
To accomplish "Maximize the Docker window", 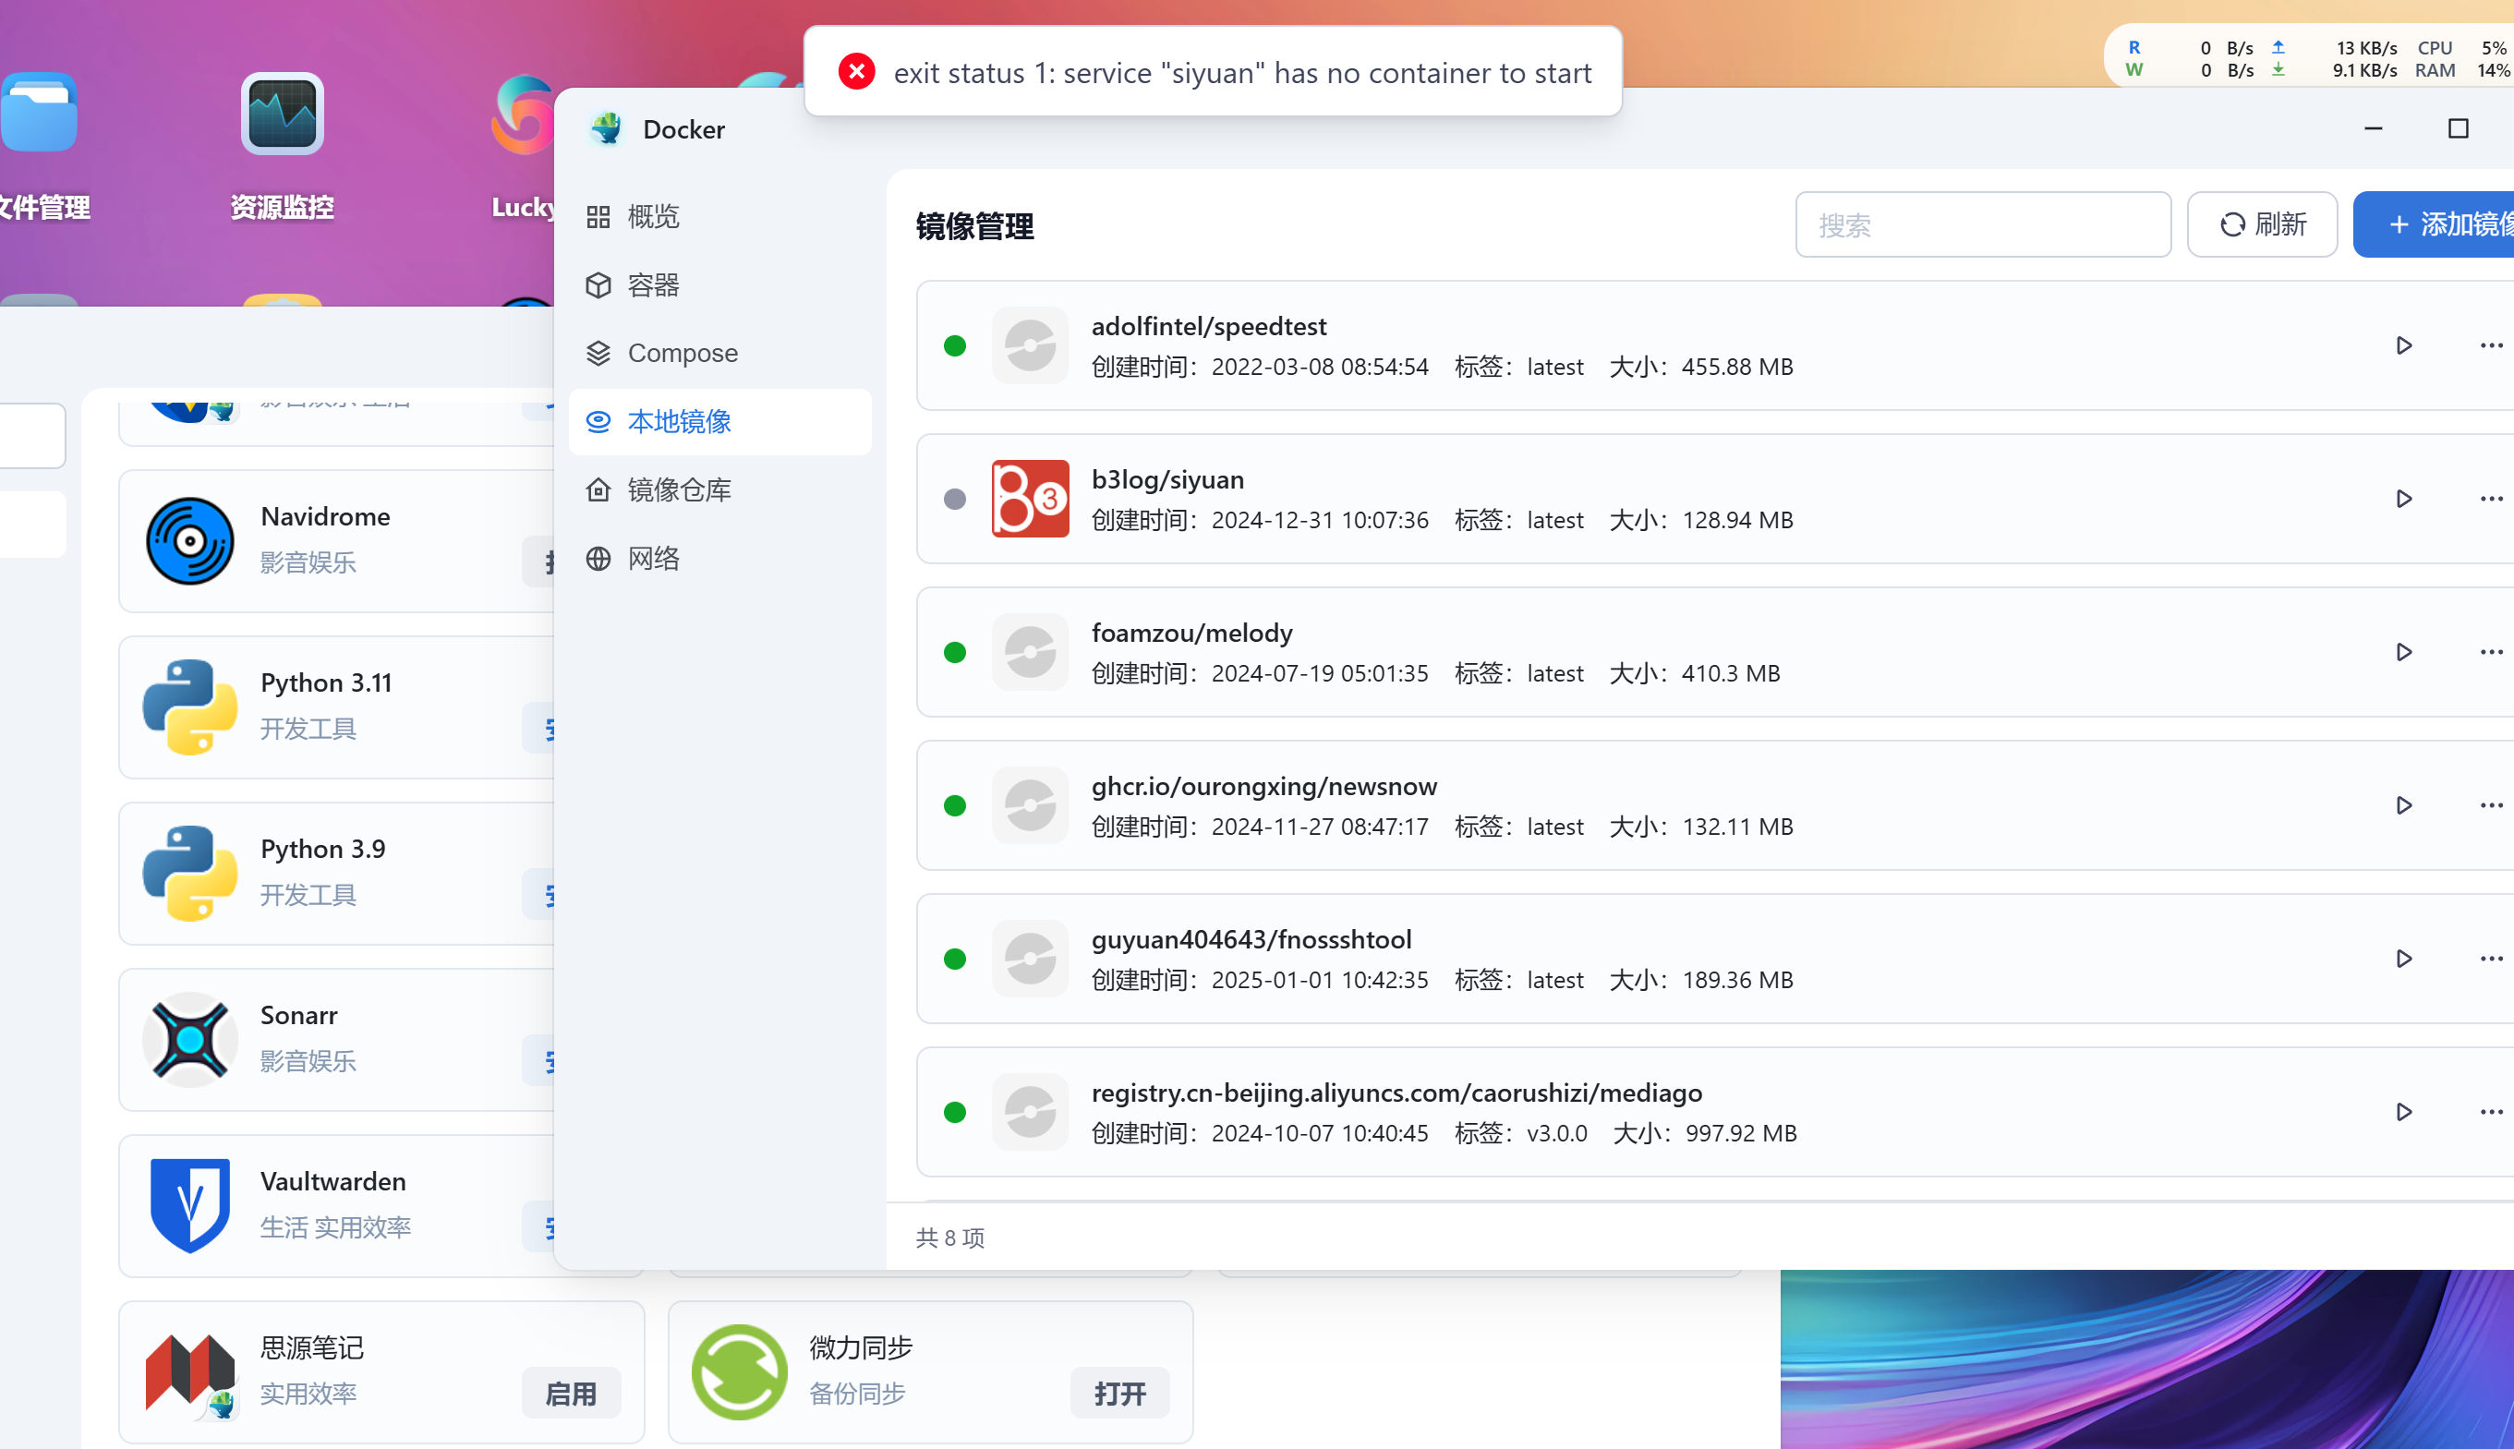I will [2459, 128].
